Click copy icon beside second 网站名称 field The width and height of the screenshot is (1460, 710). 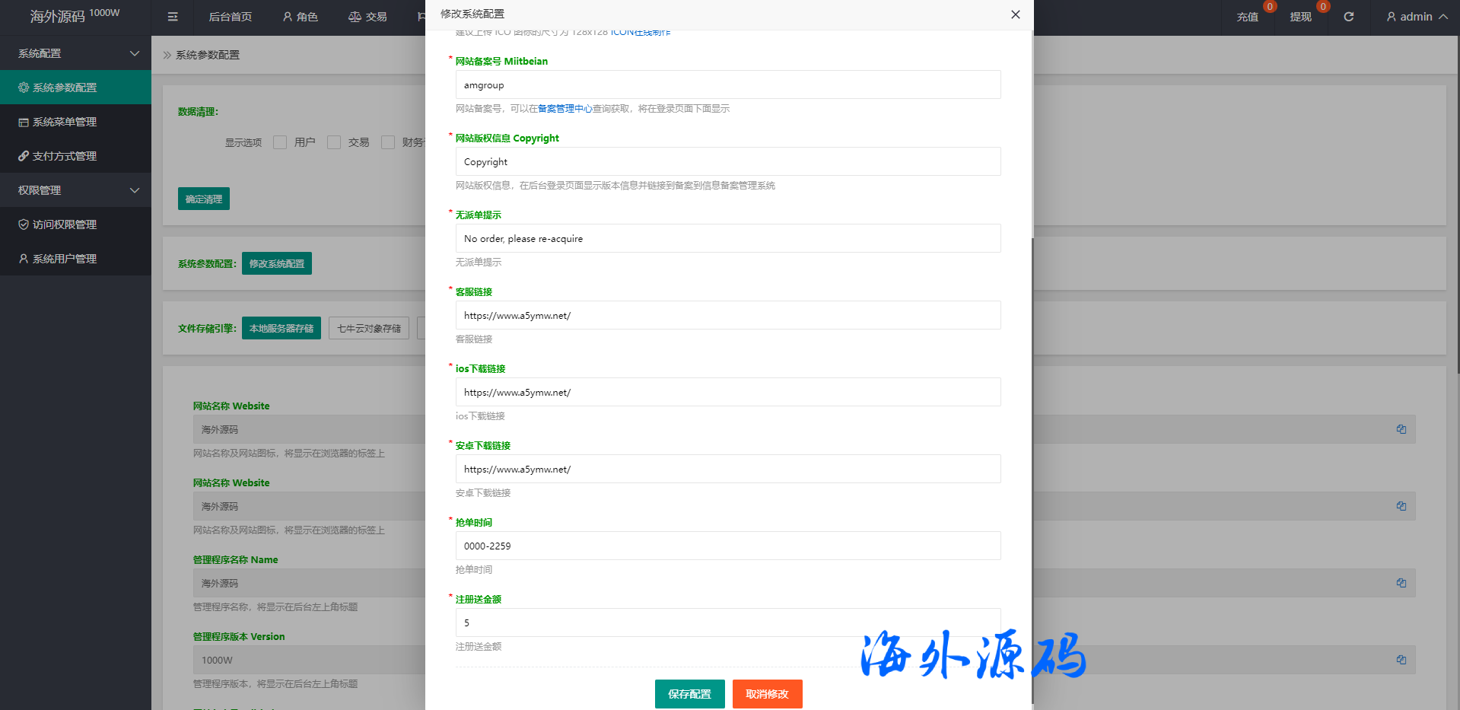[1401, 506]
